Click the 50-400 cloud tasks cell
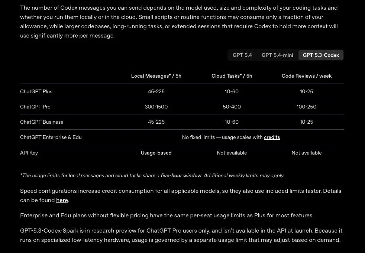Viewport: 365px width, 253px height. coord(232,107)
